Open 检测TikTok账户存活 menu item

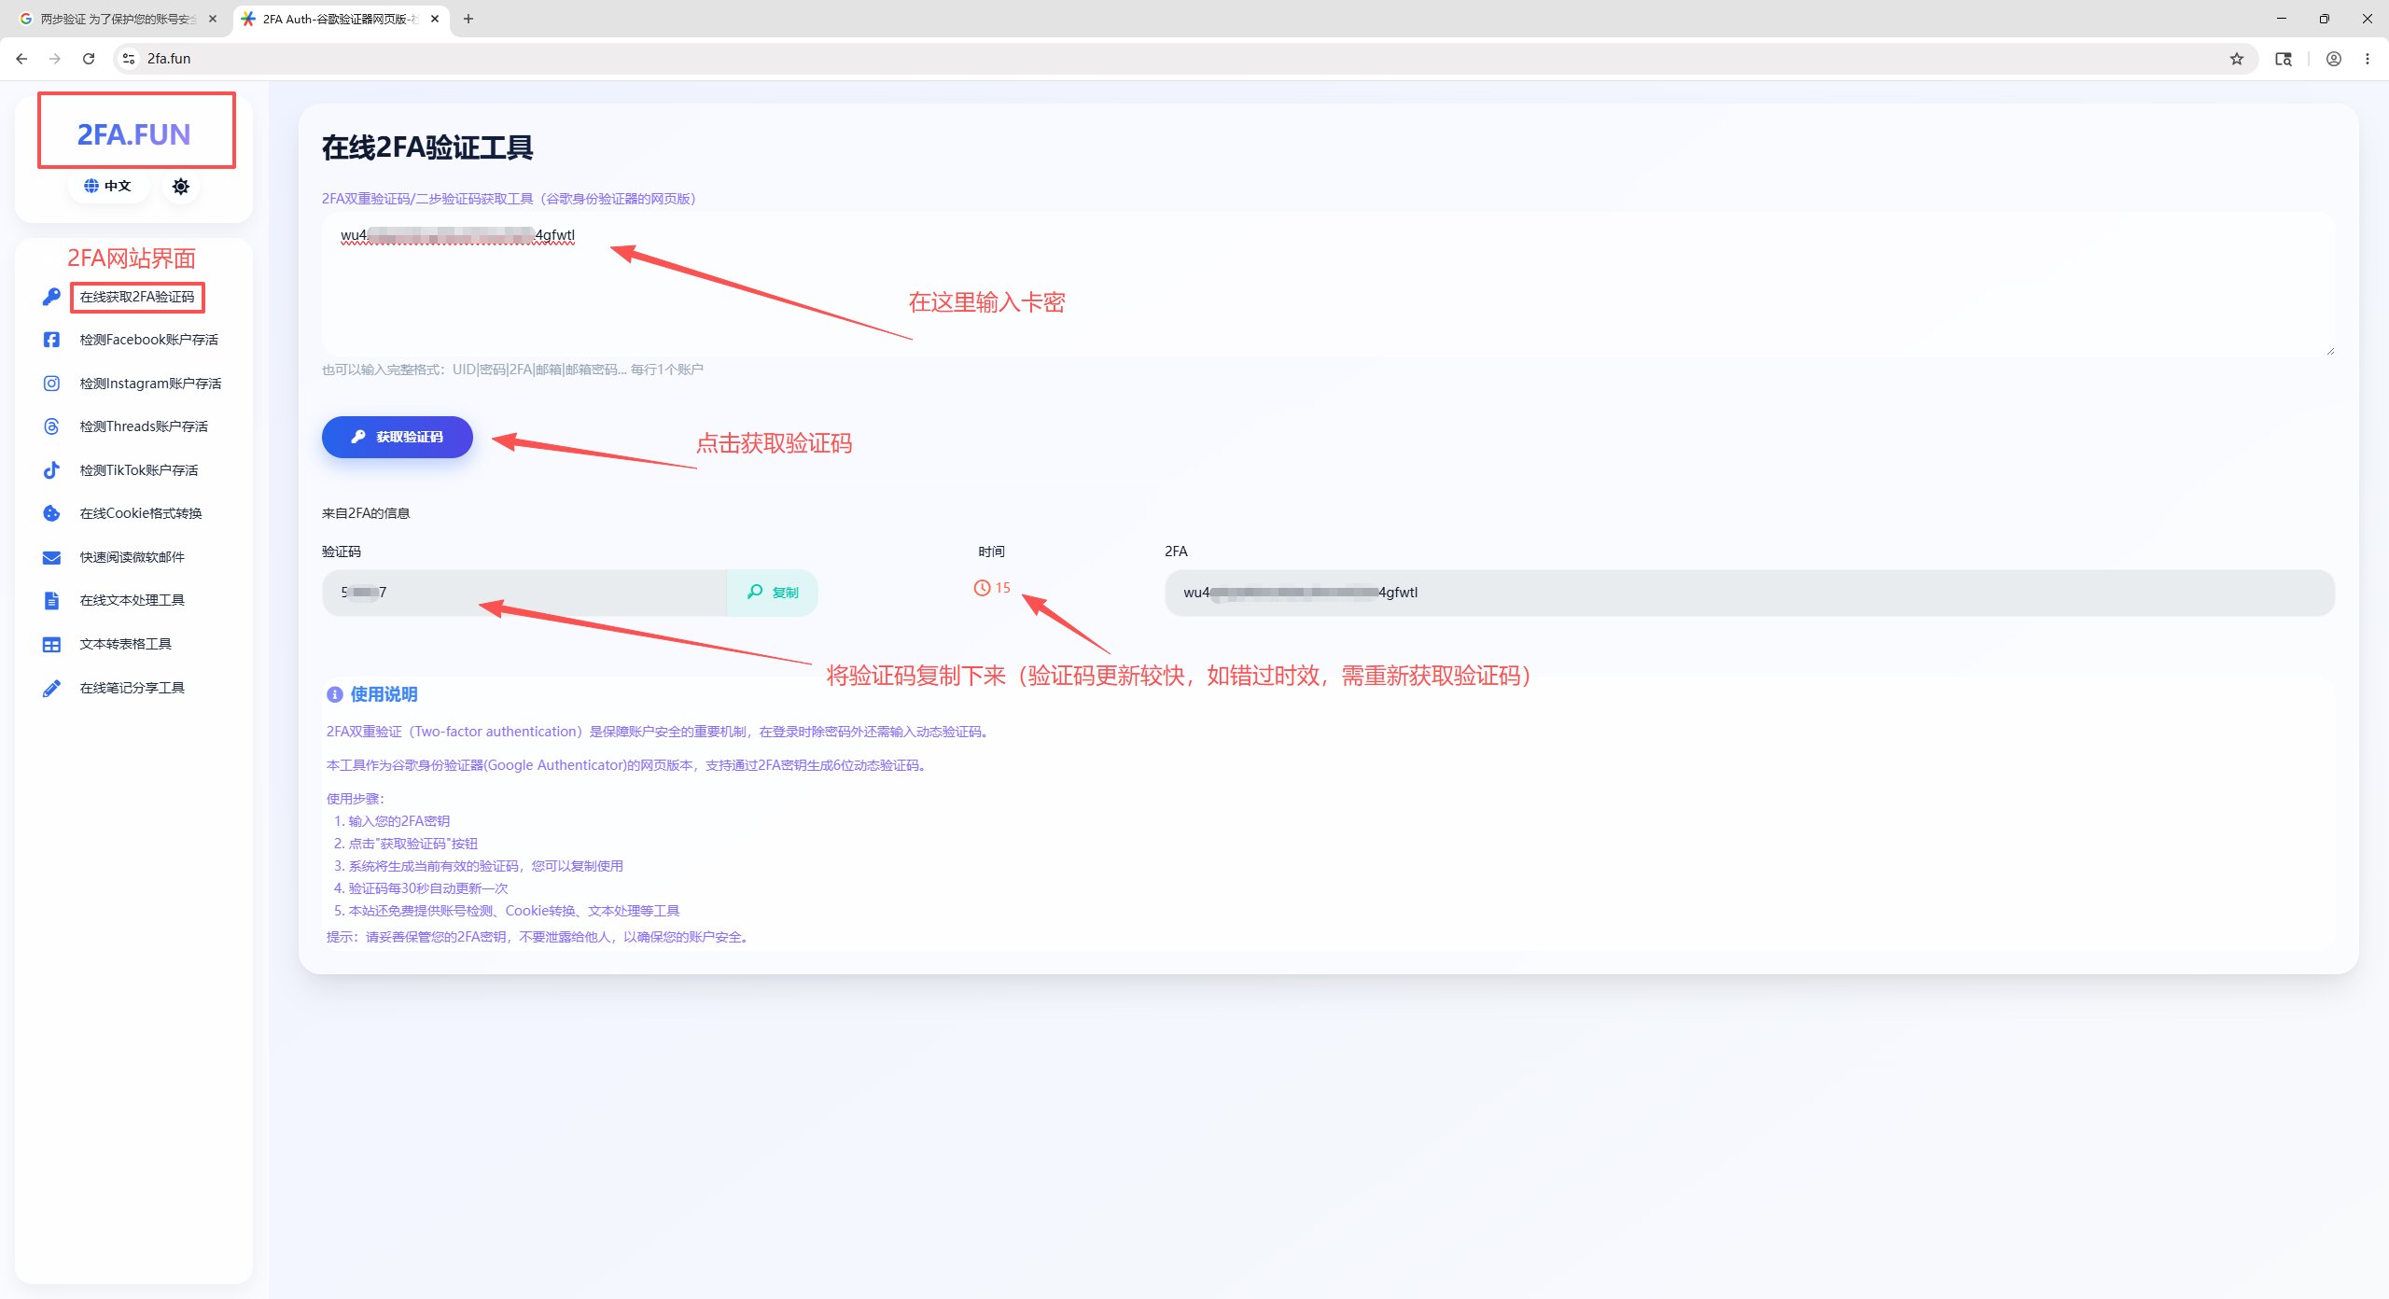pos(139,470)
